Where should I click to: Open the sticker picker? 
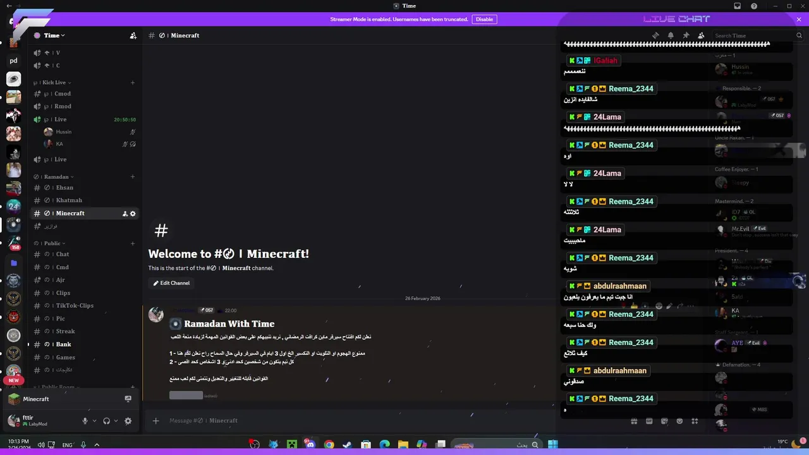pos(664,421)
